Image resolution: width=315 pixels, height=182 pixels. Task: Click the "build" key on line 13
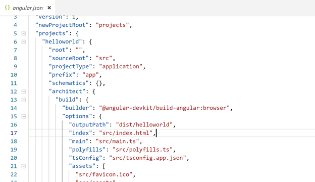pyautogui.click(x=67, y=100)
